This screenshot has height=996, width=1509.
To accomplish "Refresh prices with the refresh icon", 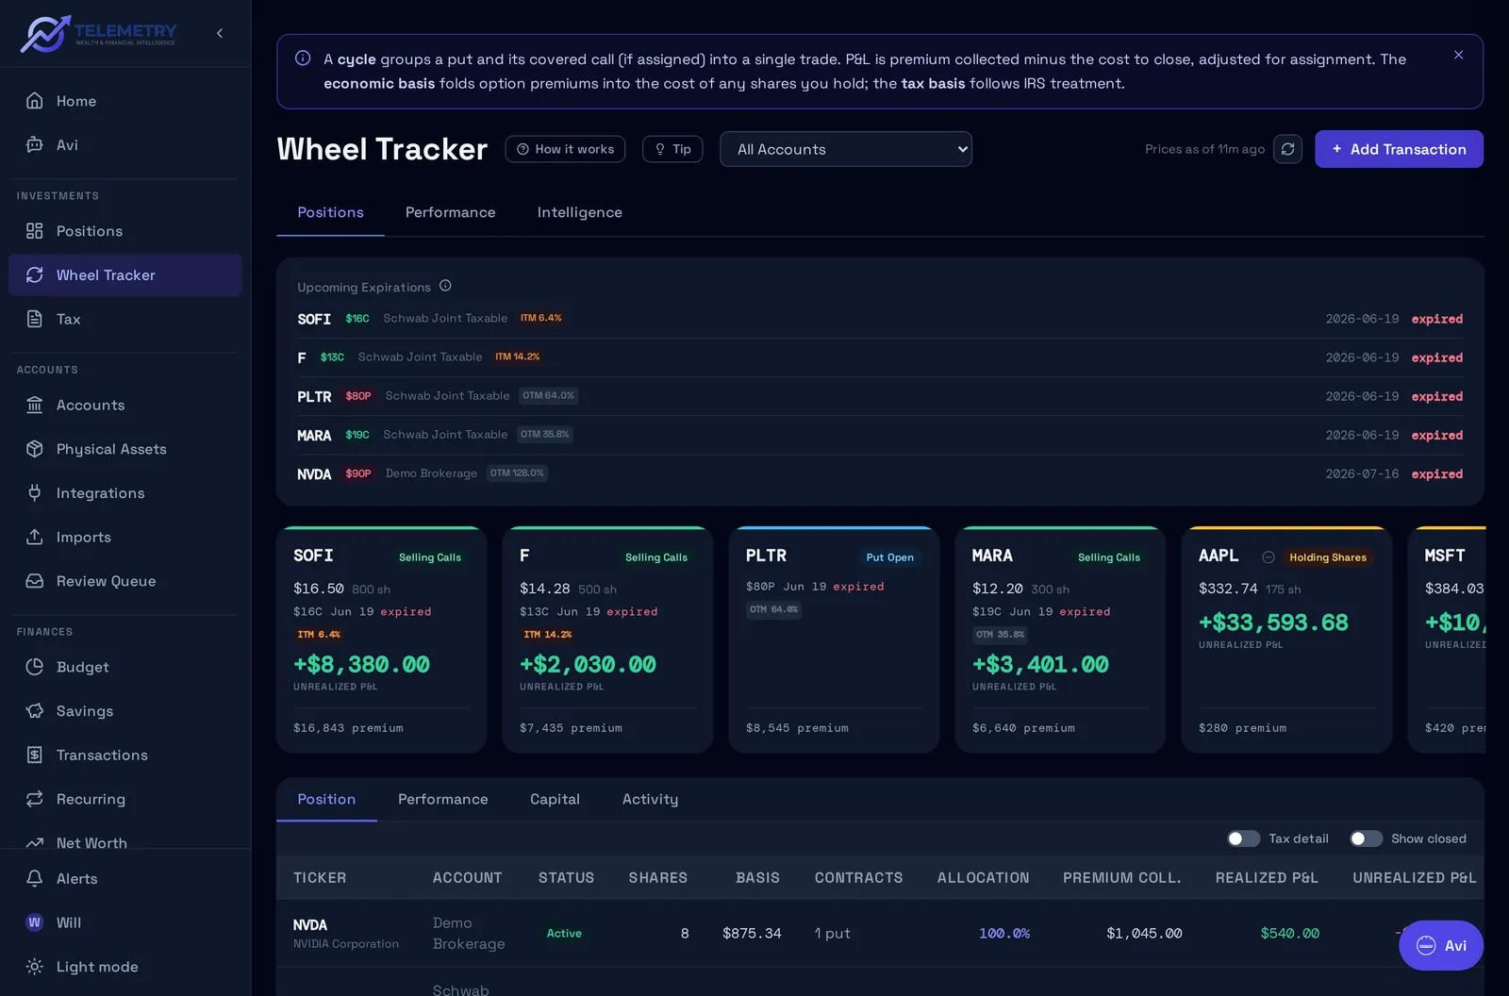I will [x=1287, y=149].
